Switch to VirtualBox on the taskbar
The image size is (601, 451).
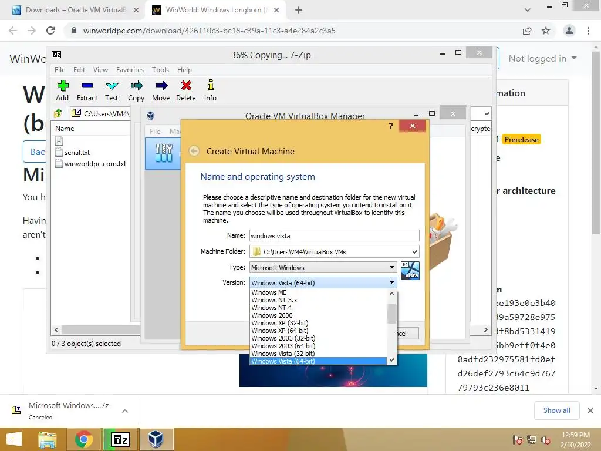(156, 439)
